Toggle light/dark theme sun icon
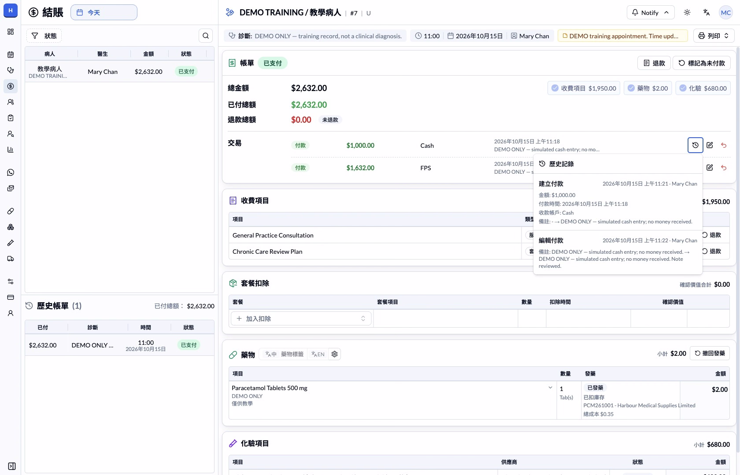 tap(687, 12)
